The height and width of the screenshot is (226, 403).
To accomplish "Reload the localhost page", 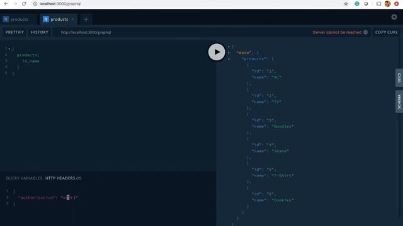I will tap(24, 4).
